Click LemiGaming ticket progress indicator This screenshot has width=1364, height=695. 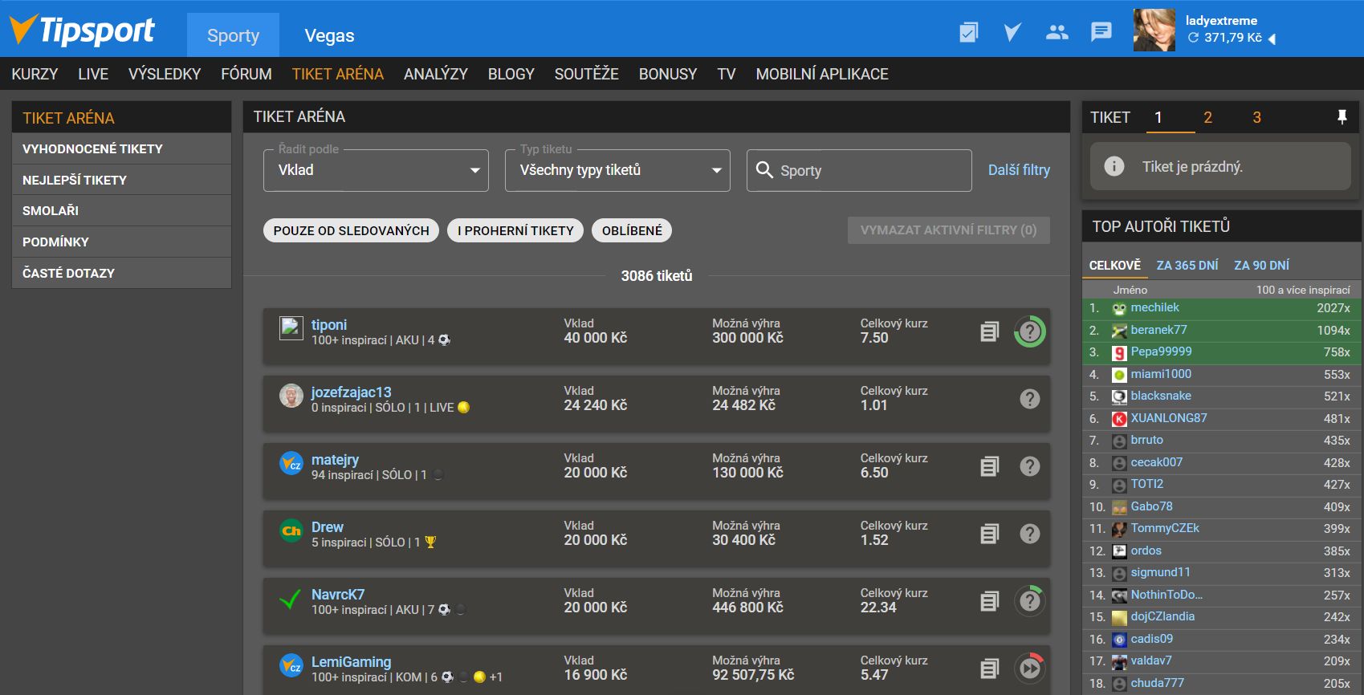click(1029, 668)
